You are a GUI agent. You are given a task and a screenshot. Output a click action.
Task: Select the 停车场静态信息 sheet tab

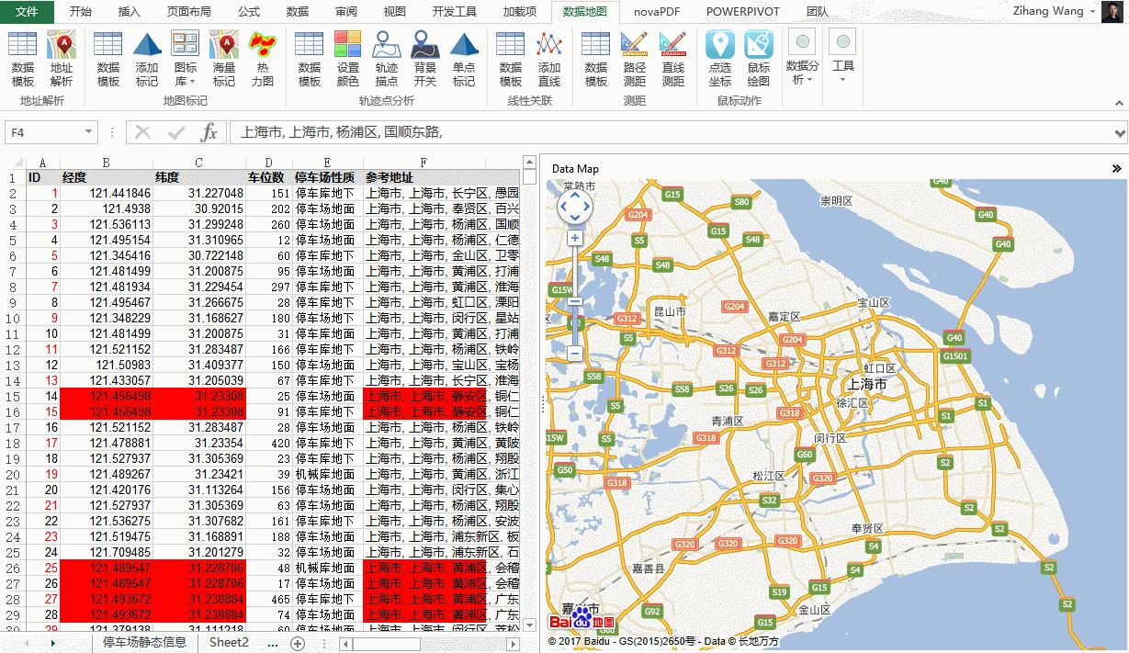pos(144,642)
